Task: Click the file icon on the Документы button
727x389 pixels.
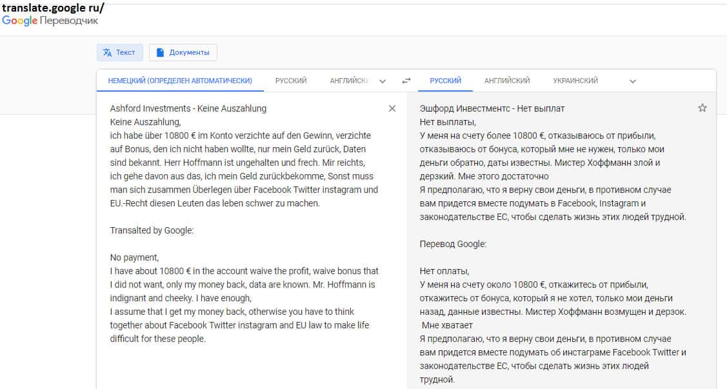Action: 160,52
